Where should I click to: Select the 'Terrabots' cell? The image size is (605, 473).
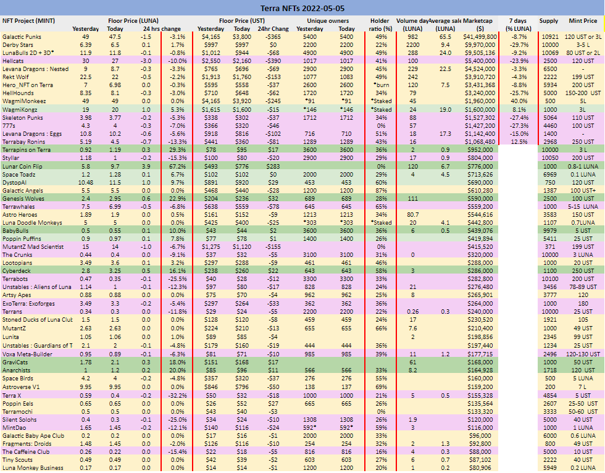15,279
